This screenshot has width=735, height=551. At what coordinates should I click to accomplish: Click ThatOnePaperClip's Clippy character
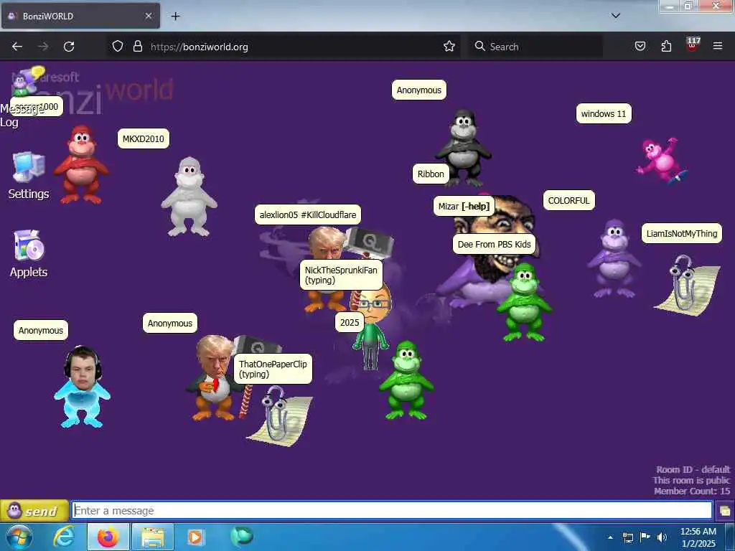[279, 415]
